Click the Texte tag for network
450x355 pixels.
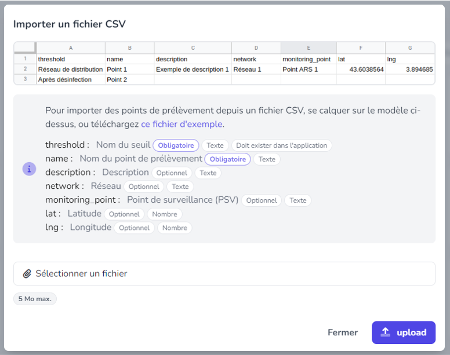[x=180, y=186]
